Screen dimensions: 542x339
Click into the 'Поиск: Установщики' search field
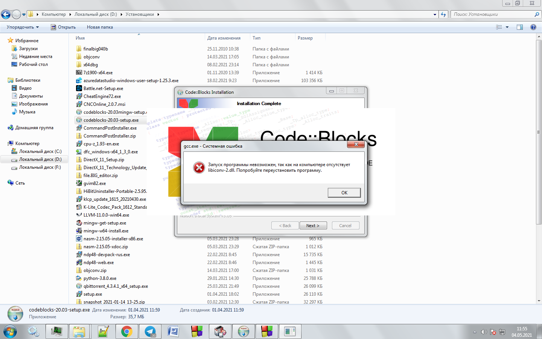[492, 14]
